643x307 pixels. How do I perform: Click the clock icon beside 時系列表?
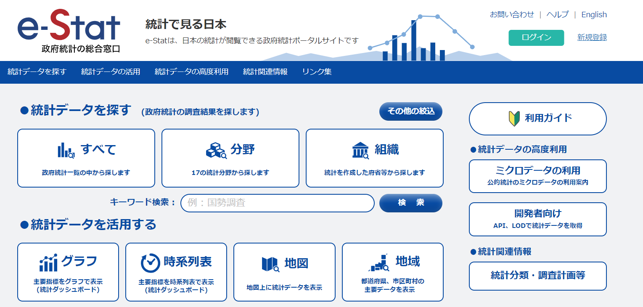(x=150, y=263)
